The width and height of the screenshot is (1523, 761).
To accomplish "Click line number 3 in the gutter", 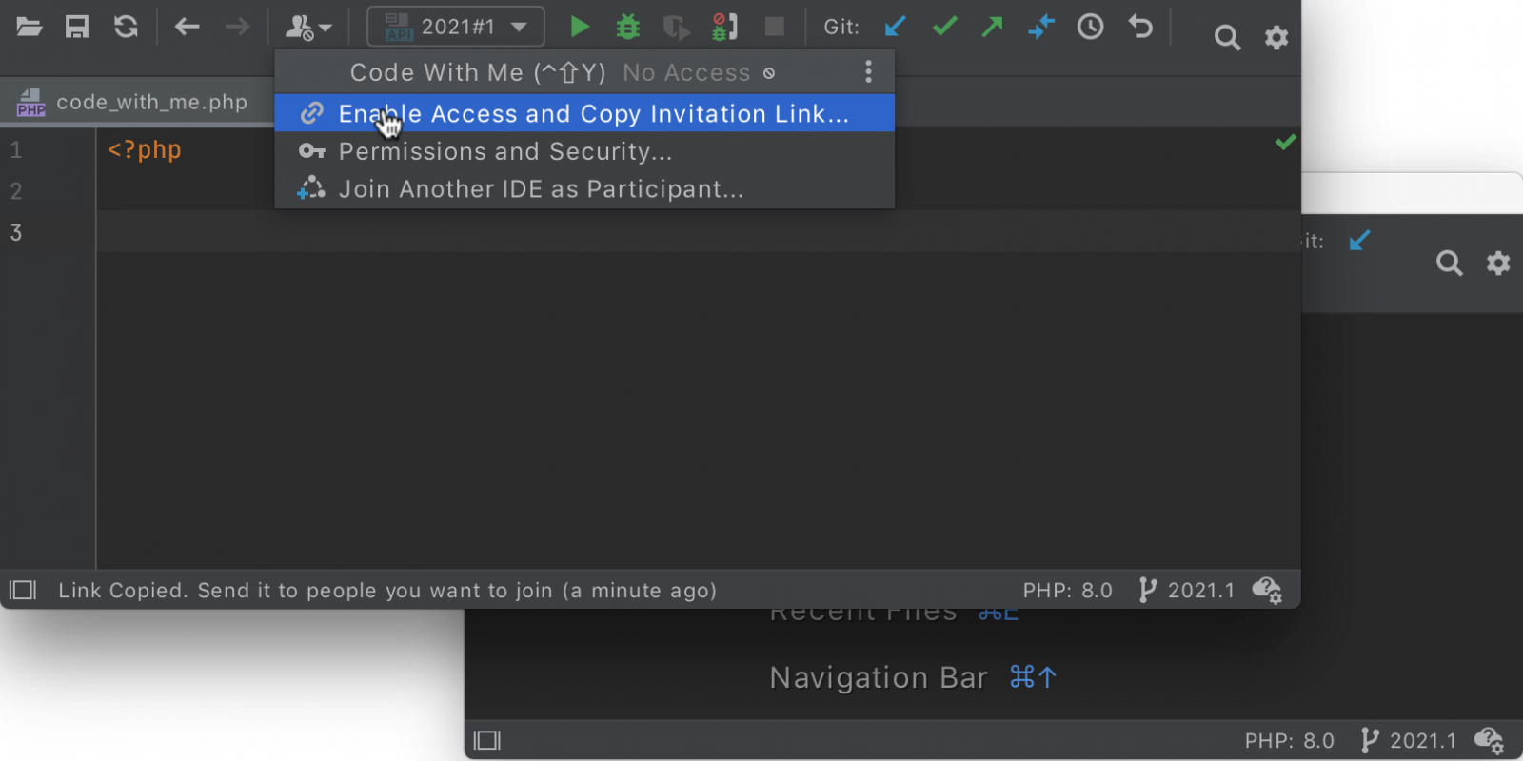I will (16, 232).
